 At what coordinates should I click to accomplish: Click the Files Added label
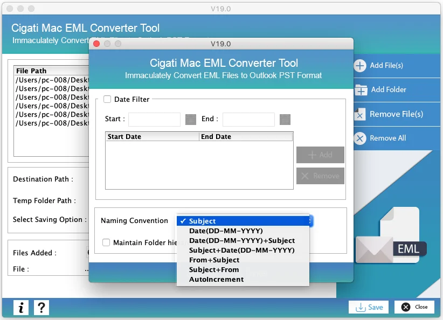pos(34,253)
